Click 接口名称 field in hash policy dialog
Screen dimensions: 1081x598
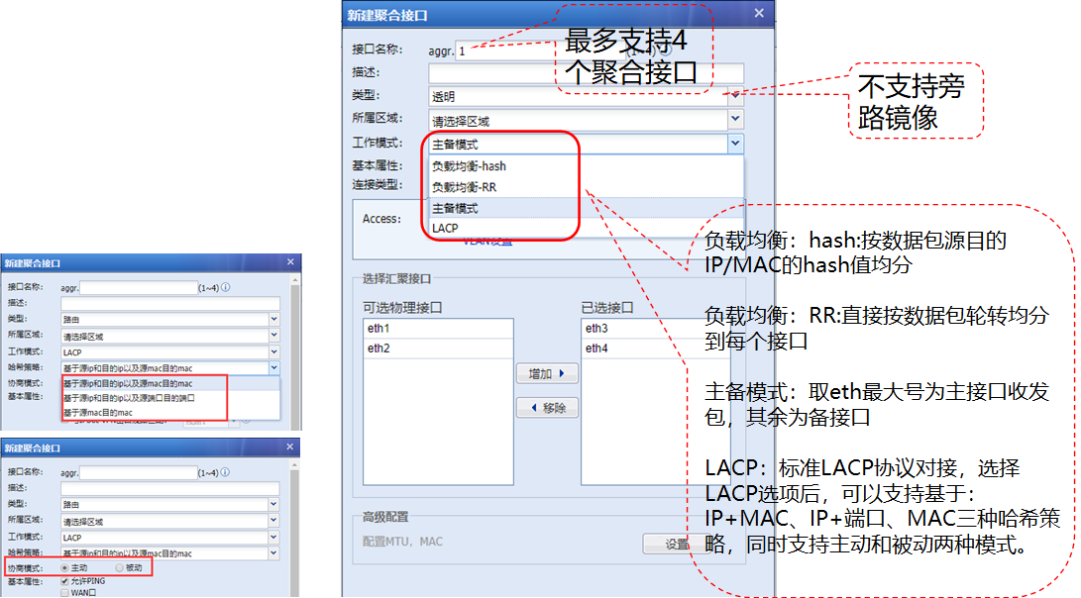(139, 287)
